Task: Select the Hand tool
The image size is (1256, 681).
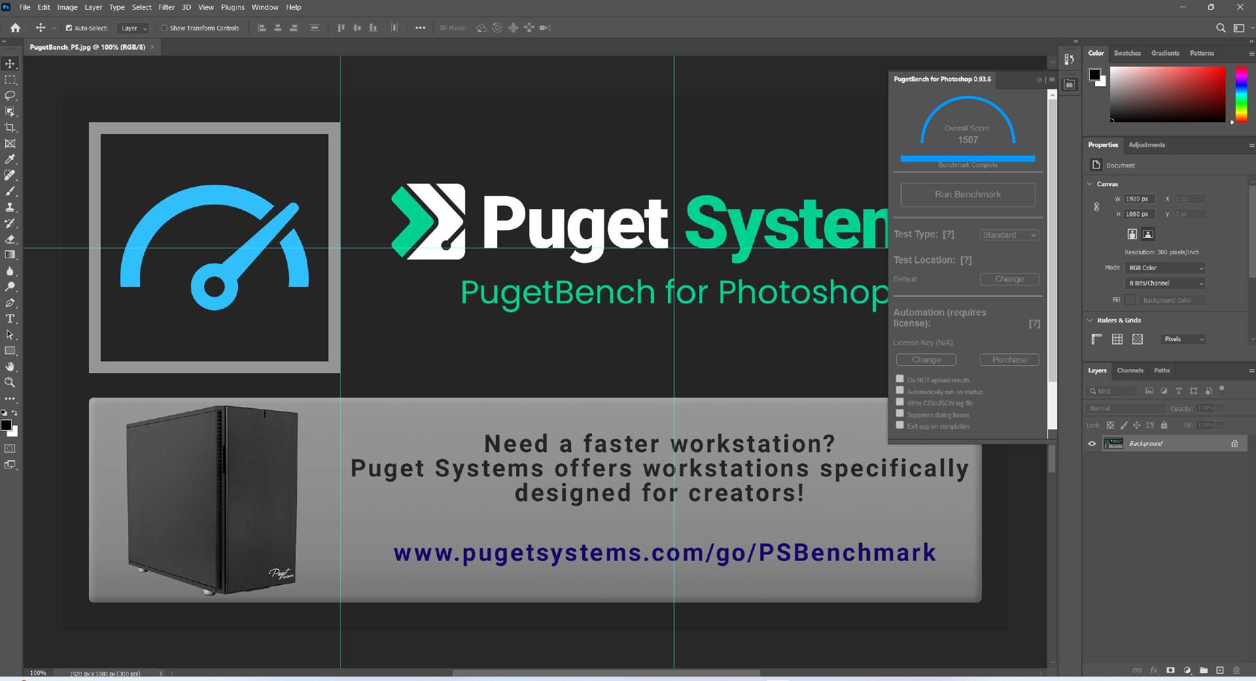Action: pos(10,367)
